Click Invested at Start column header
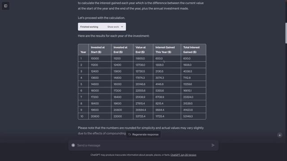This screenshot has height=161, width=287. pyautogui.click(x=100, y=50)
